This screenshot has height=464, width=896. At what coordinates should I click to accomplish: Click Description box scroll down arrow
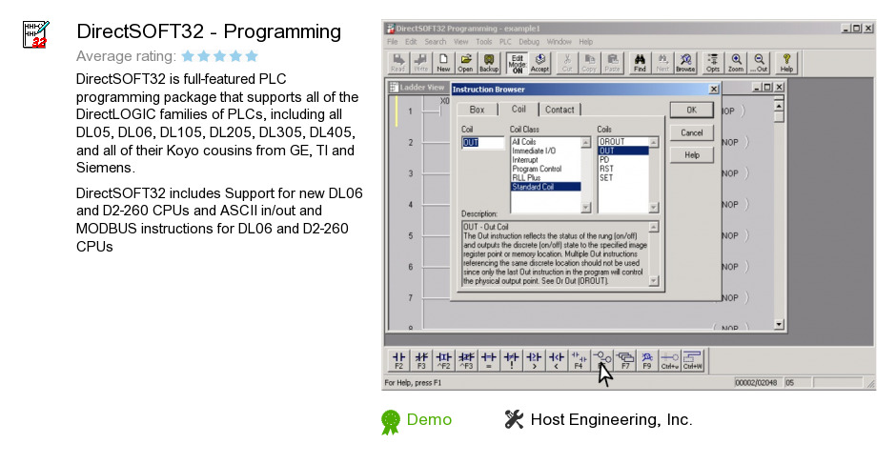(x=654, y=280)
